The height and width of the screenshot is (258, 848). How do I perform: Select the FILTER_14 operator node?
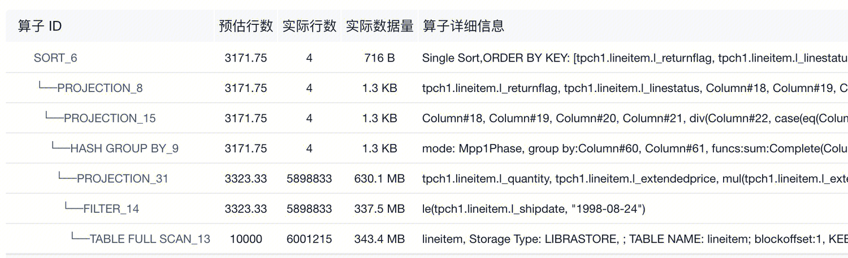[111, 209]
